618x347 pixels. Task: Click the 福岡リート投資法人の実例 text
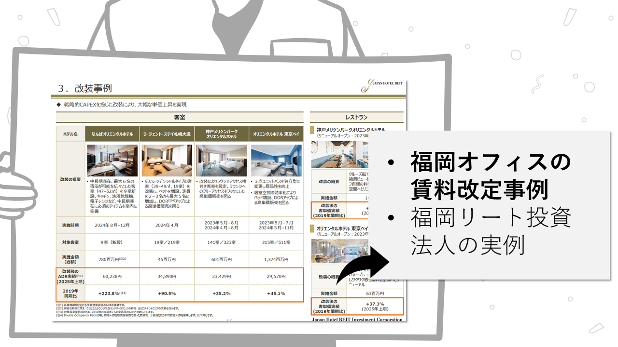pyautogui.click(x=491, y=232)
